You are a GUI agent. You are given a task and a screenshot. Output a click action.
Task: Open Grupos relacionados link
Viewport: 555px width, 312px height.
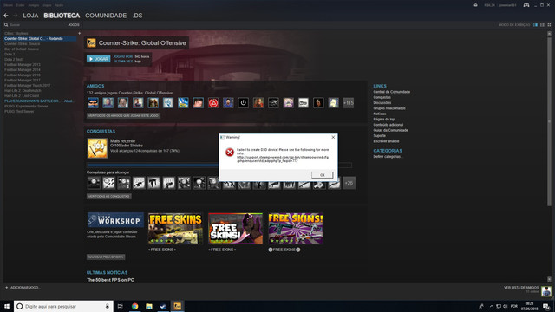(x=389, y=108)
